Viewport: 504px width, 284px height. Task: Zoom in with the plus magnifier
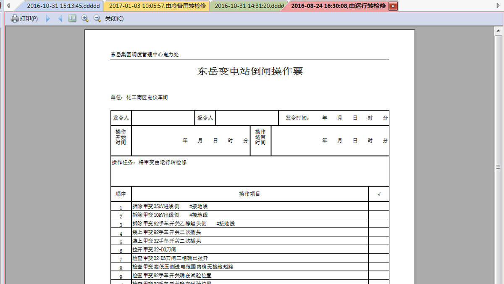pyautogui.click(x=85, y=19)
